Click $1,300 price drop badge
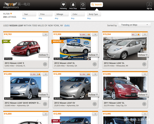 (33, 74)
